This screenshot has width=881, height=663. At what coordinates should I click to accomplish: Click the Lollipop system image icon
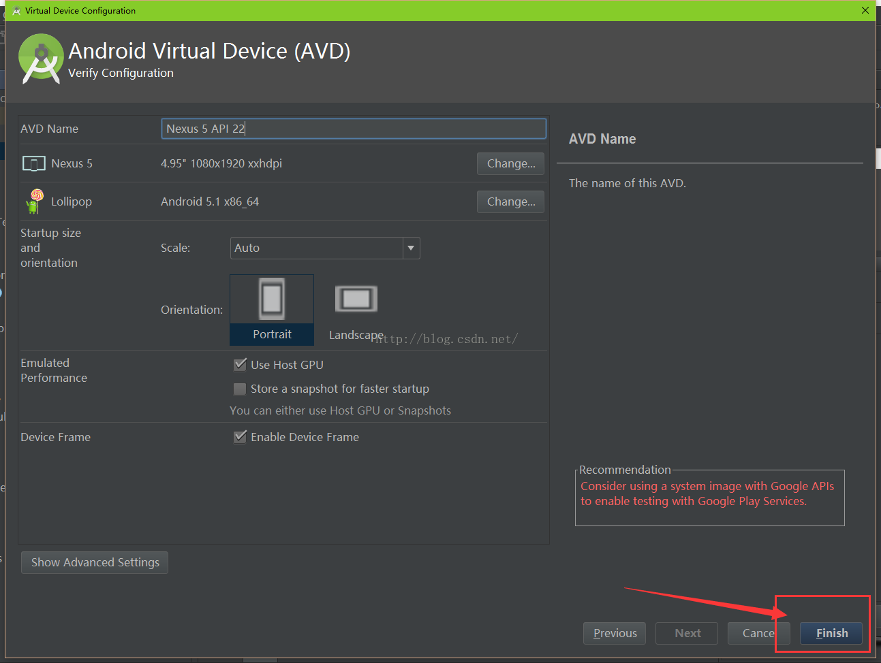(x=34, y=201)
